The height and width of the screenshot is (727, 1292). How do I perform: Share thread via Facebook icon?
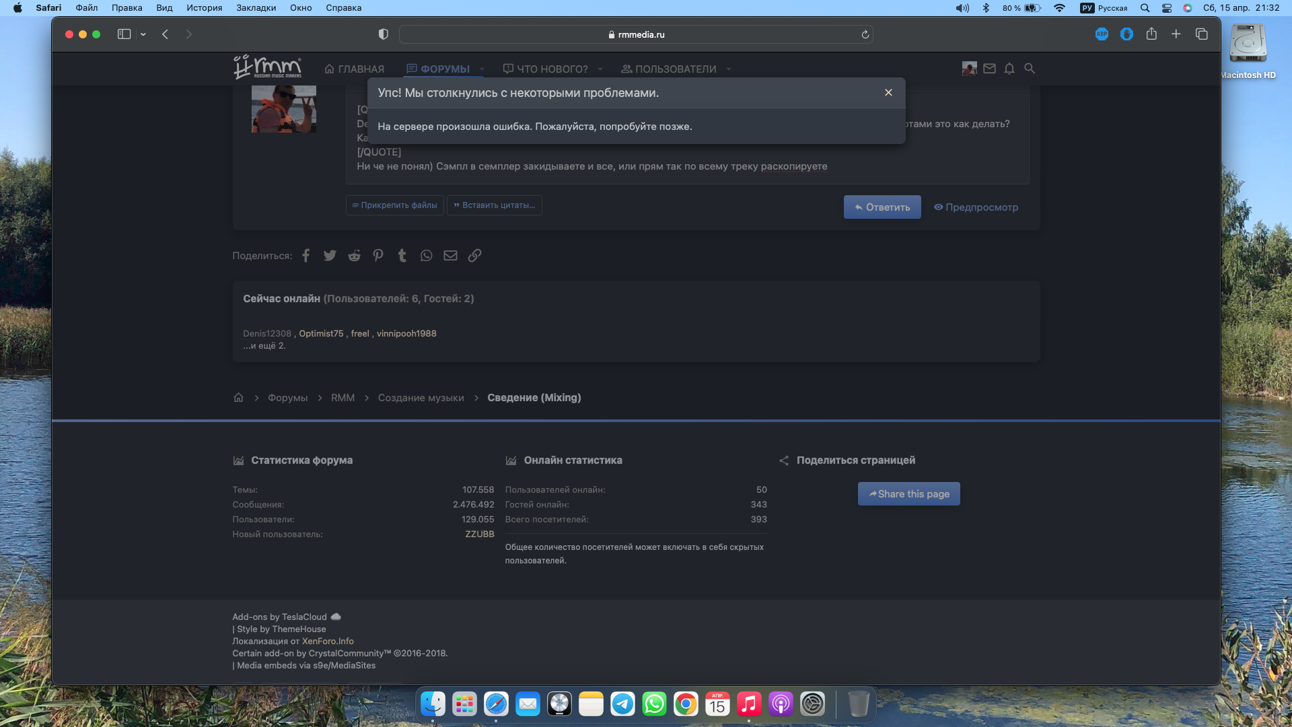[306, 256]
